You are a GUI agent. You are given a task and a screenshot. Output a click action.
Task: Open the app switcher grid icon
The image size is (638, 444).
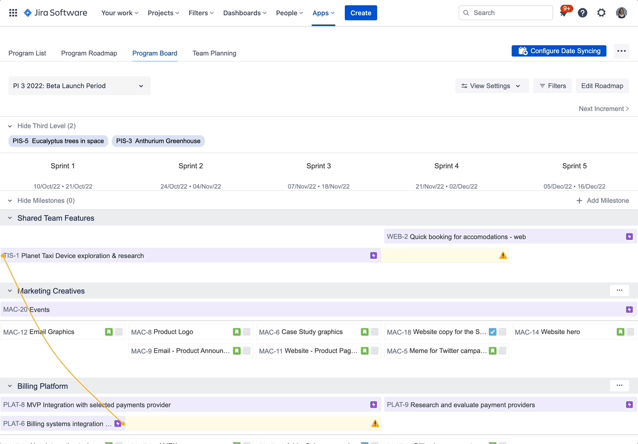tap(13, 13)
